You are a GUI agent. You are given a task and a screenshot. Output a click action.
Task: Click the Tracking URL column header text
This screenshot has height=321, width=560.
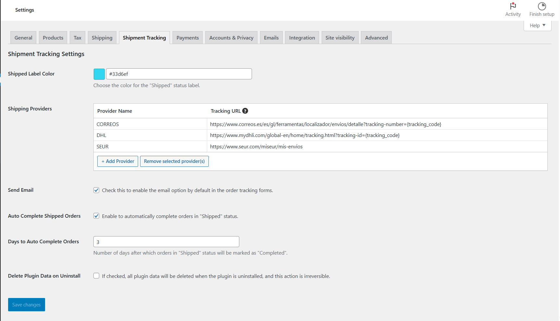(226, 111)
